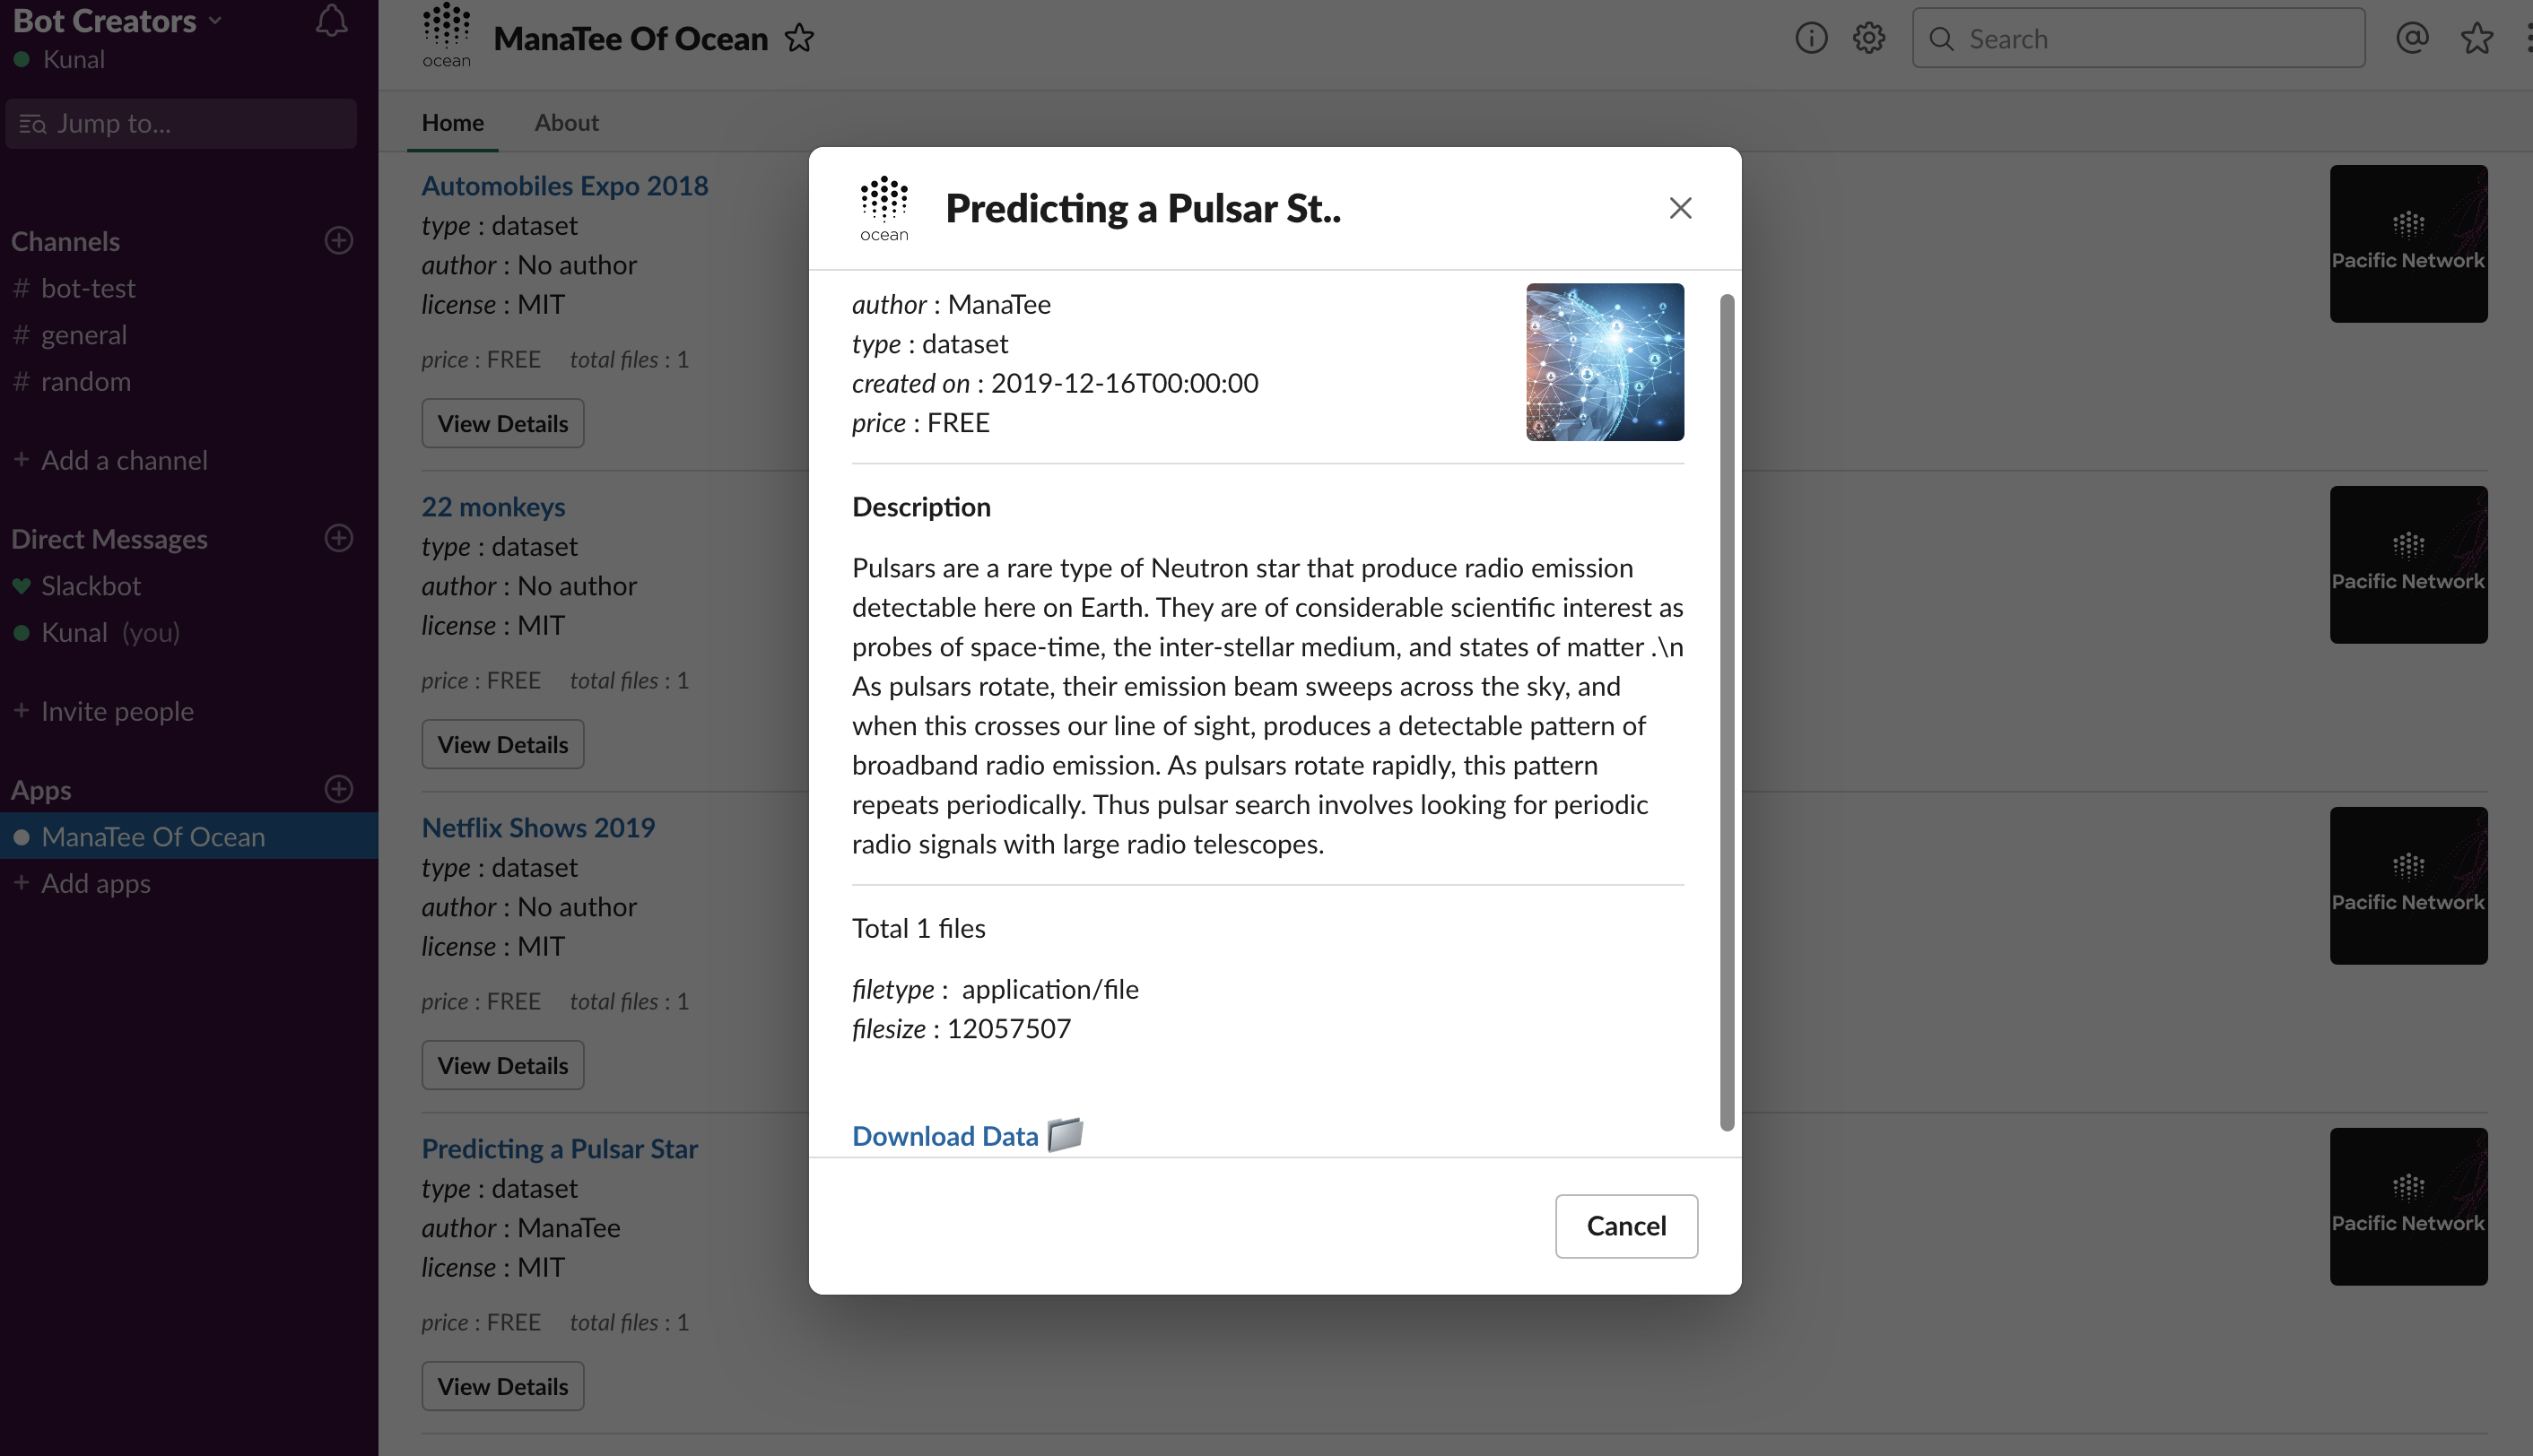Screen dimensions: 2533x1456
Task: Star the ManaTee Of Ocean app
Action: [x=798, y=38]
